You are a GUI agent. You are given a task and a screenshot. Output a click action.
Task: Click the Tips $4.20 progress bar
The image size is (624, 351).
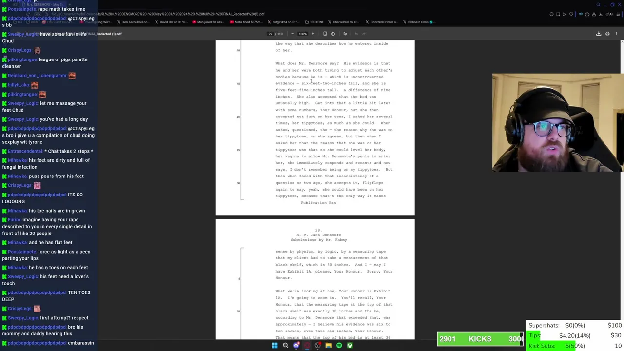[575, 335]
